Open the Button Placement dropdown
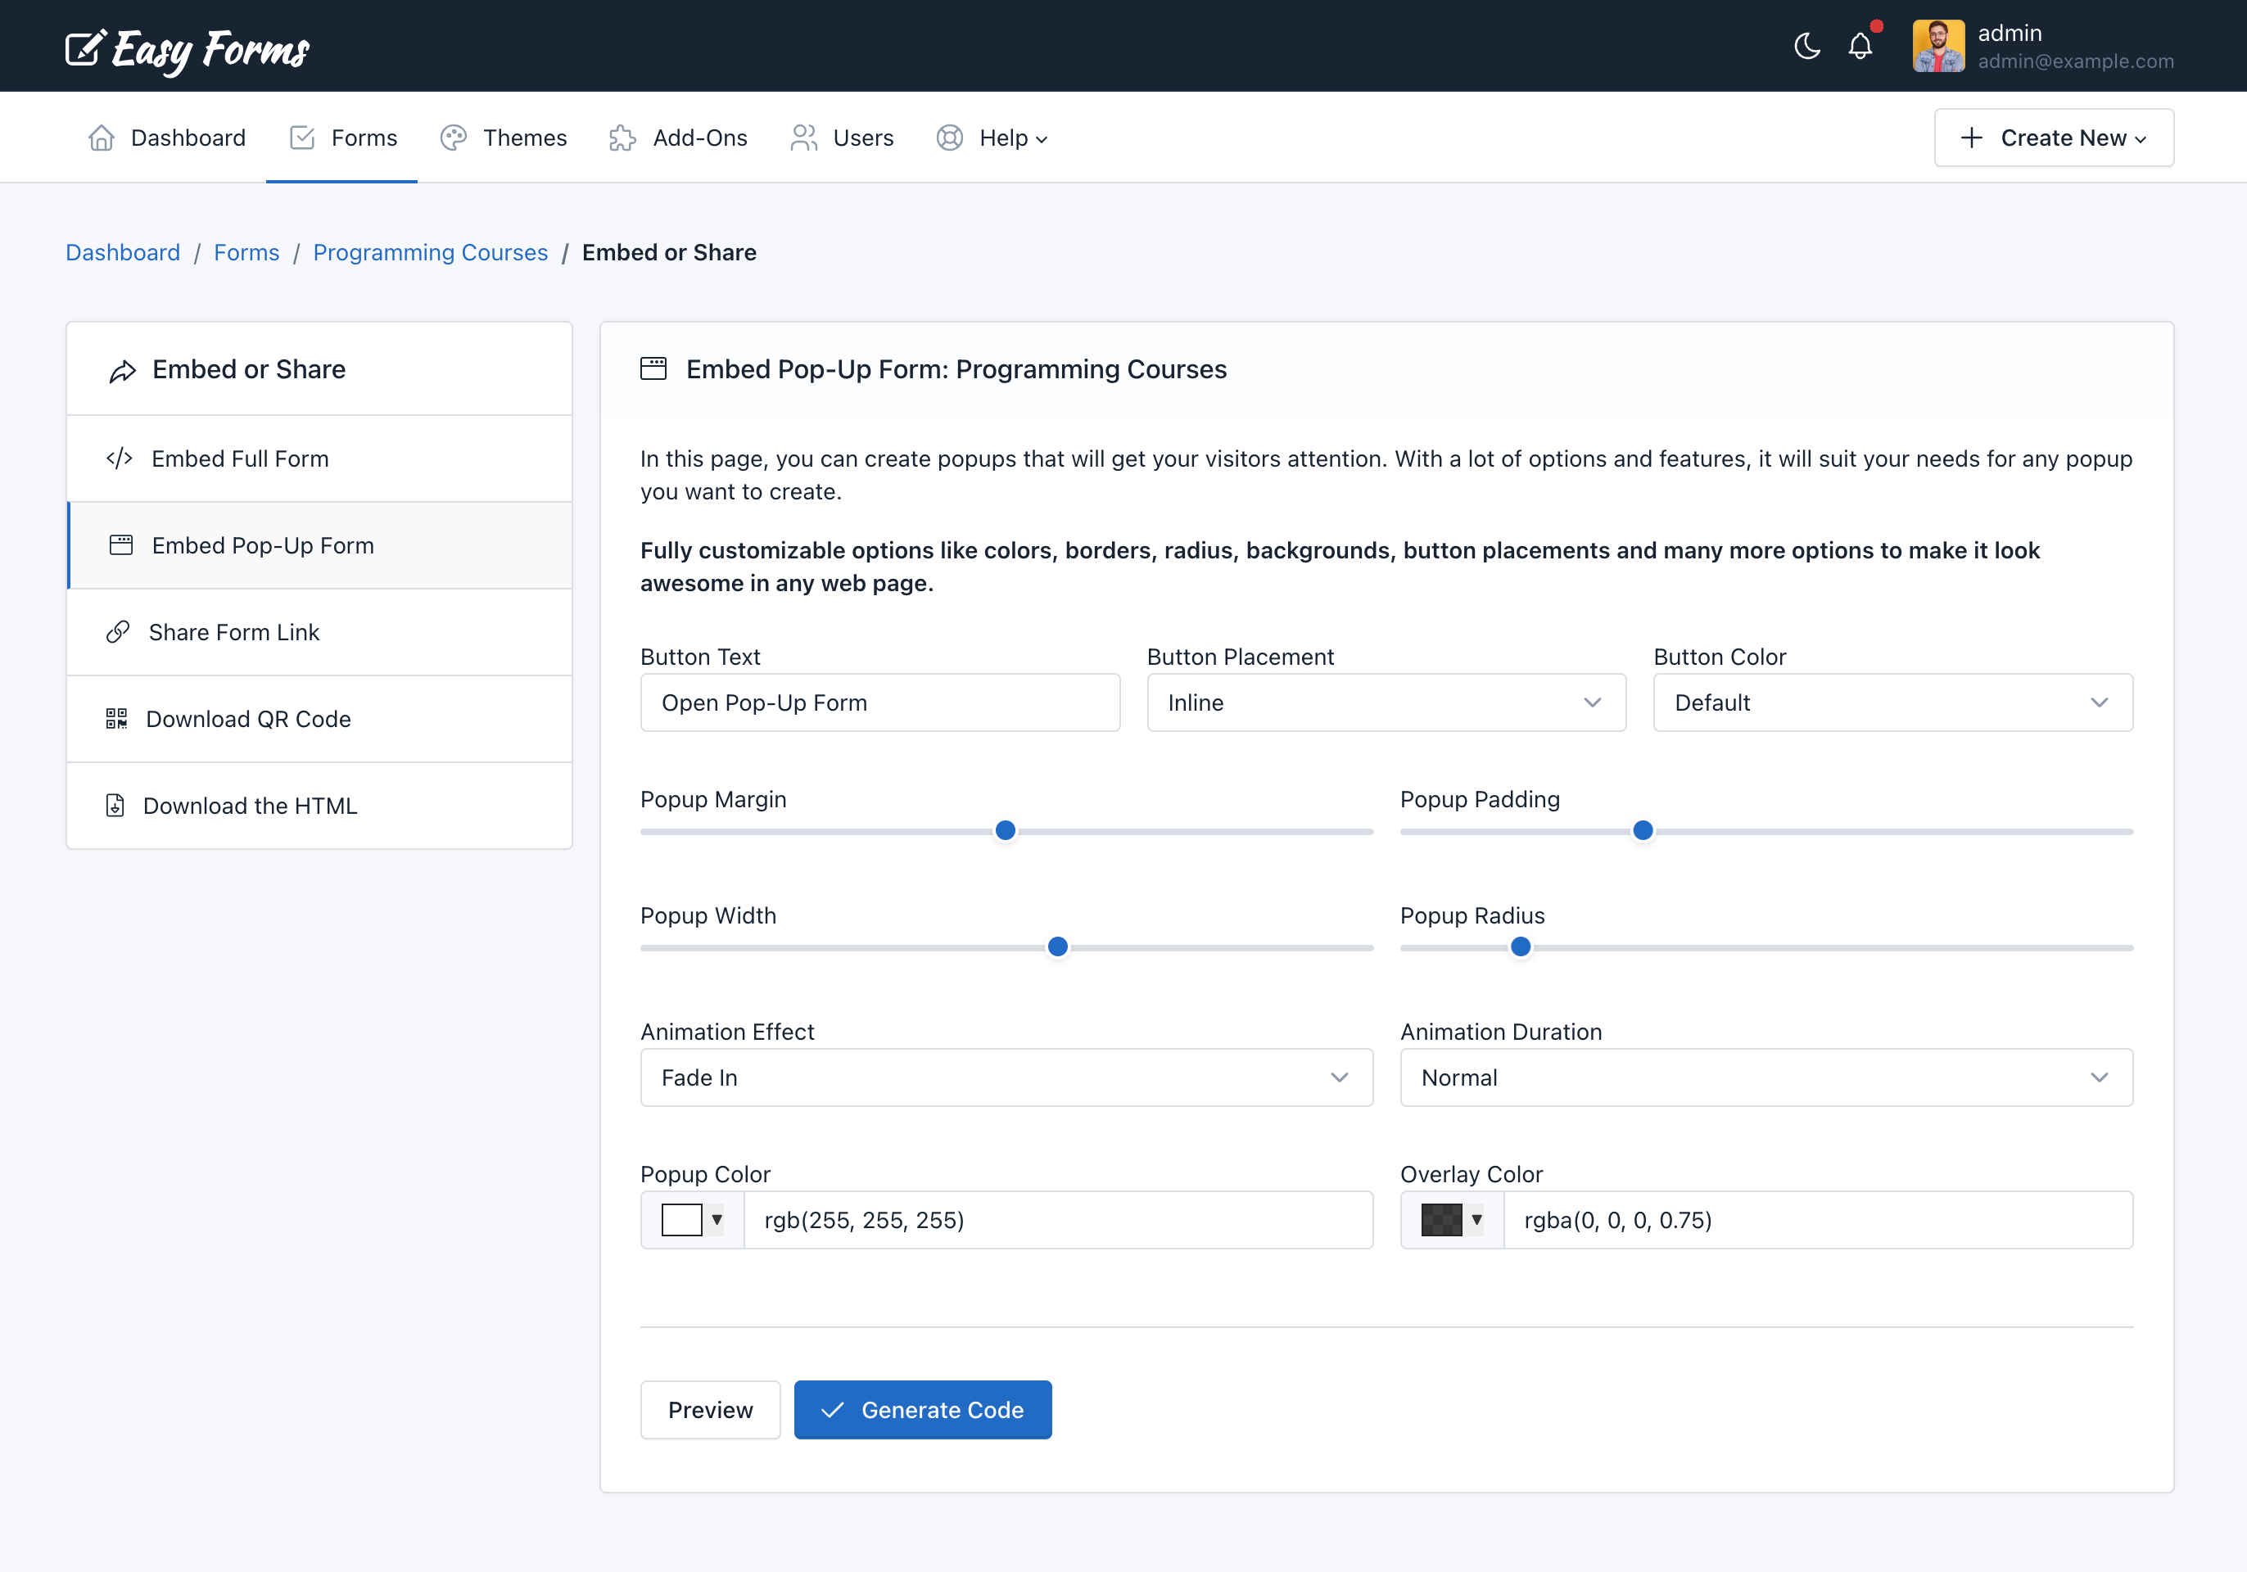The image size is (2247, 1572). tap(1386, 702)
